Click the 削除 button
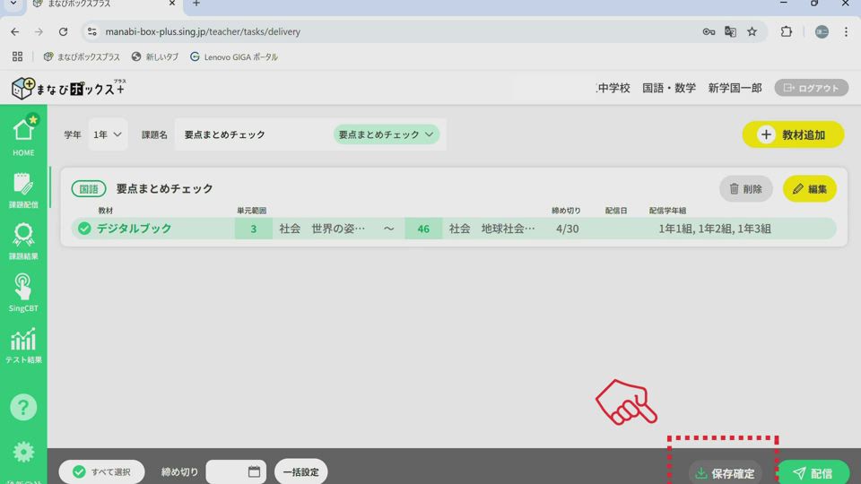This screenshot has width=861, height=484. (x=745, y=189)
